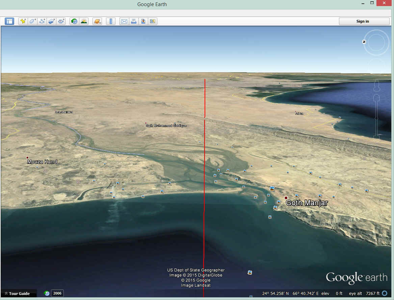Viewport: 394px width, 300px height.
Task: Click the Mouza Kund place label
Action: [42, 162]
